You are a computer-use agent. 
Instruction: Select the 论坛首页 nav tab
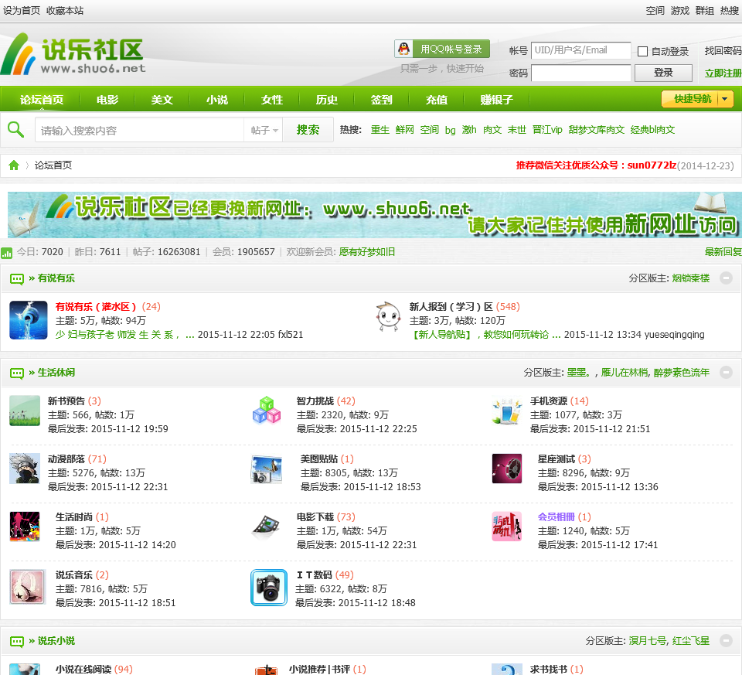42,100
